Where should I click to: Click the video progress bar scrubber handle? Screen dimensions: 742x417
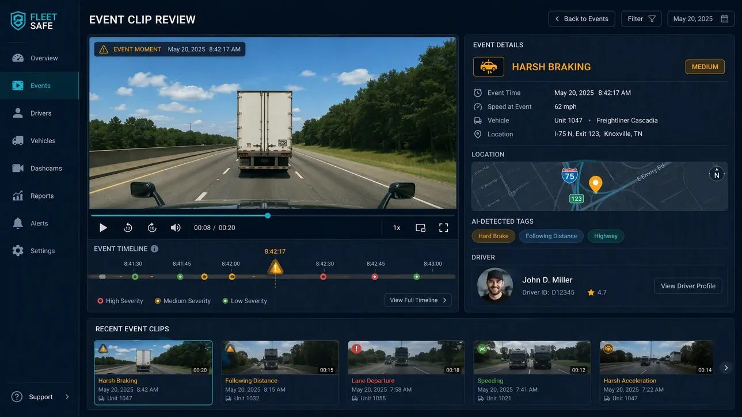[268, 216]
